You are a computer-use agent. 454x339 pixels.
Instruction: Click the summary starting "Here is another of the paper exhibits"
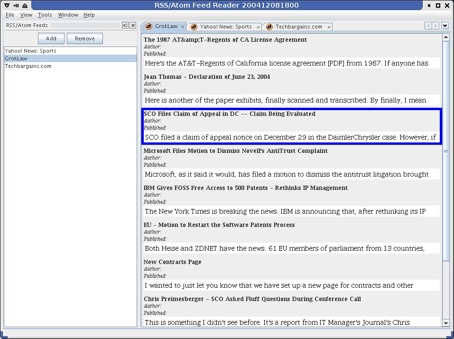(292, 100)
